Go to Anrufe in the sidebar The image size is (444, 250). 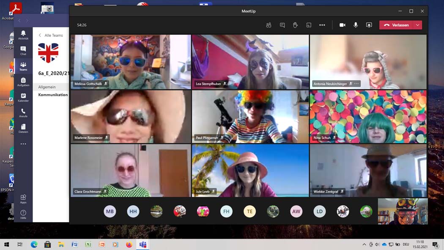coord(23,113)
